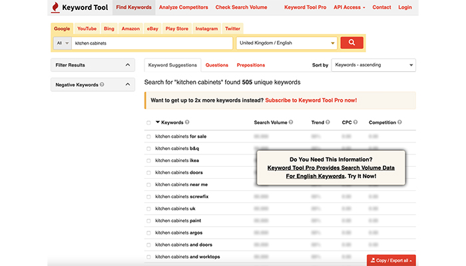The image size is (466, 266).
Task: Click the 'Keyword Tool Pro Provides Search Volume Data' link
Action: (x=331, y=168)
